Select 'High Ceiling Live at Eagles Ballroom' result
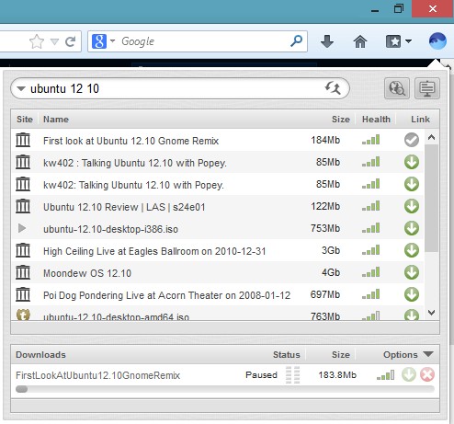 click(x=154, y=251)
